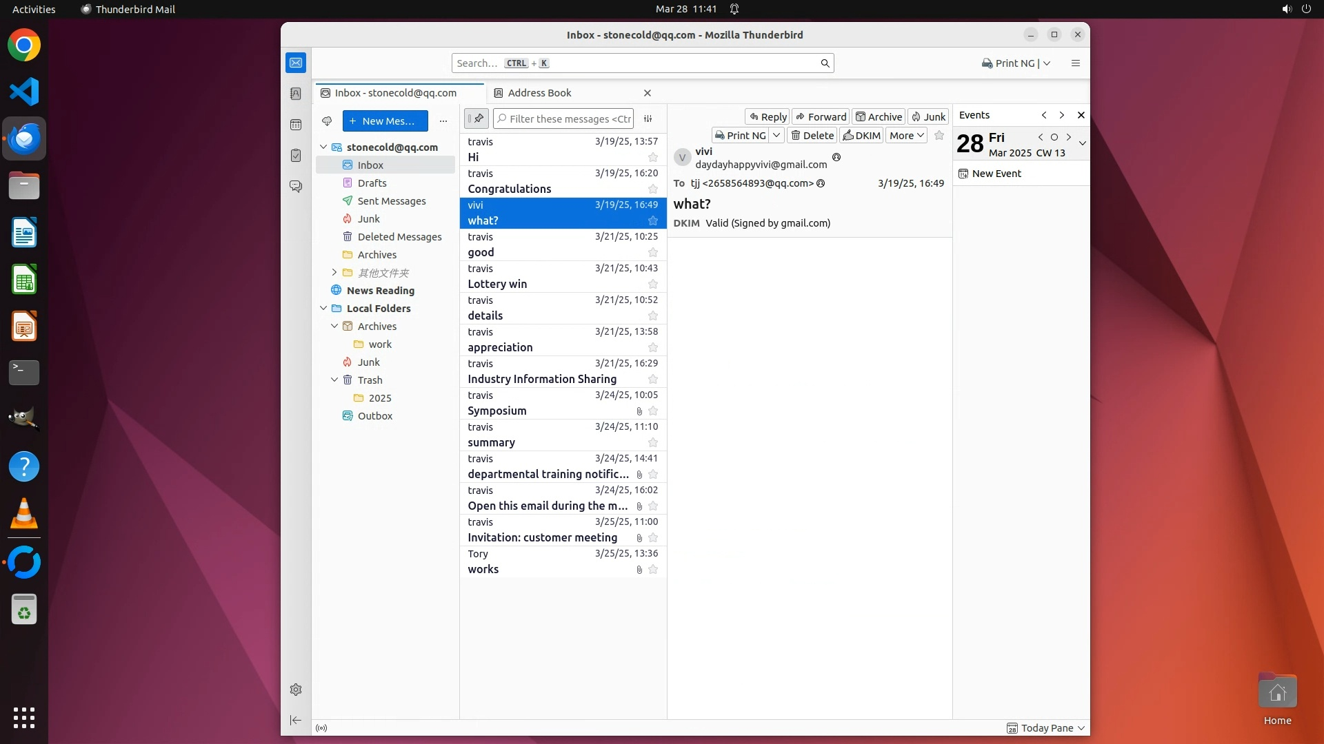1324x744 pixels.
Task: Click the New Message button
Action: click(385, 121)
